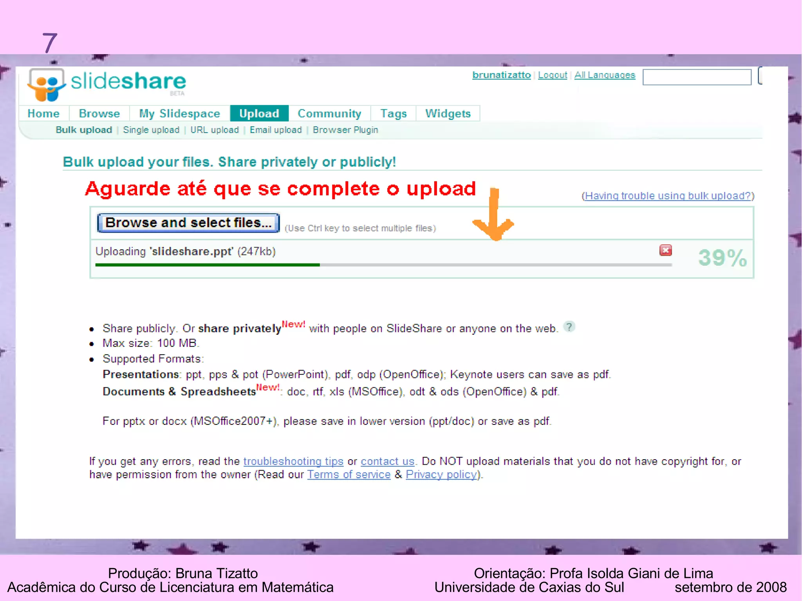Screen dimensions: 802x601
Task: Choose Single upload option
Action: click(x=151, y=130)
